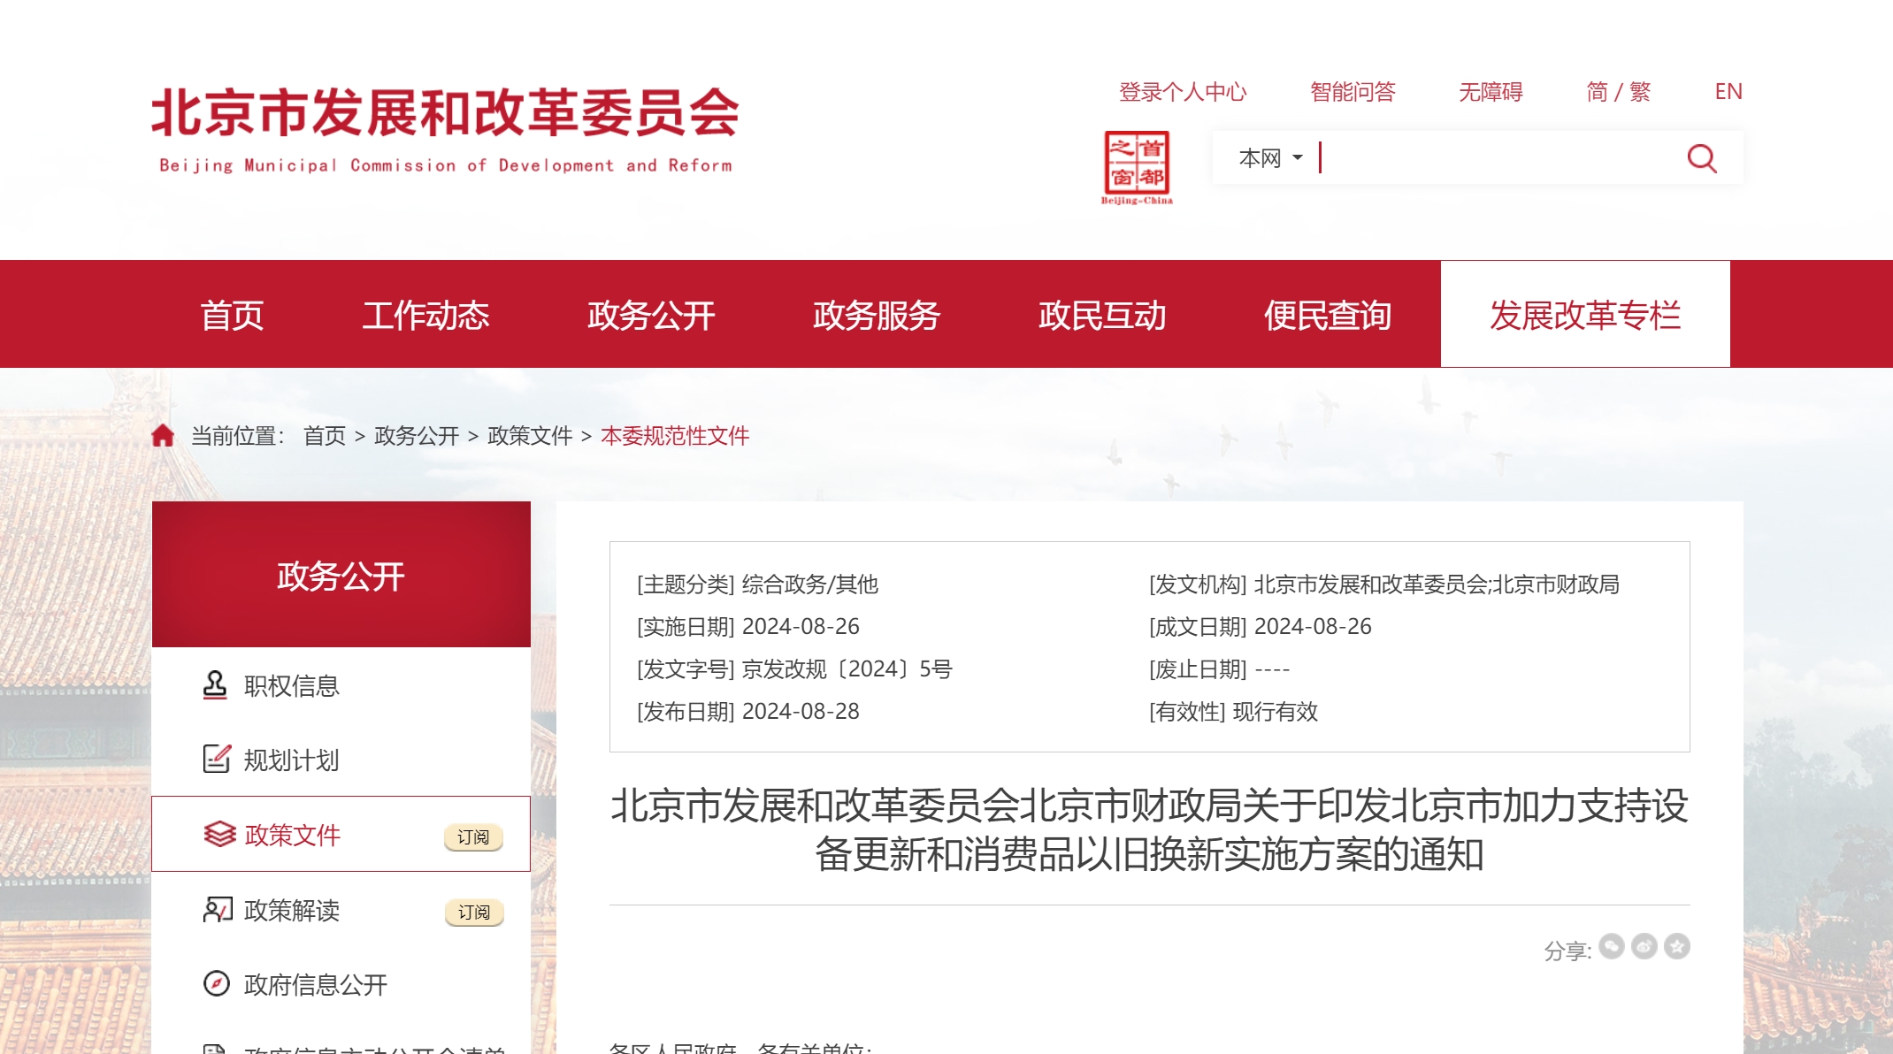Click the stamp icon beside 职权信息
The height and width of the screenshot is (1054, 1893).
pyautogui.click(x=215, y=685)
